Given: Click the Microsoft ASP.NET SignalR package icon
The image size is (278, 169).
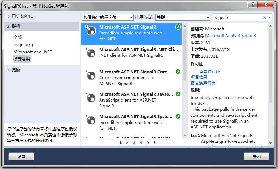Looking at the screenshot, I should point(91,30).
